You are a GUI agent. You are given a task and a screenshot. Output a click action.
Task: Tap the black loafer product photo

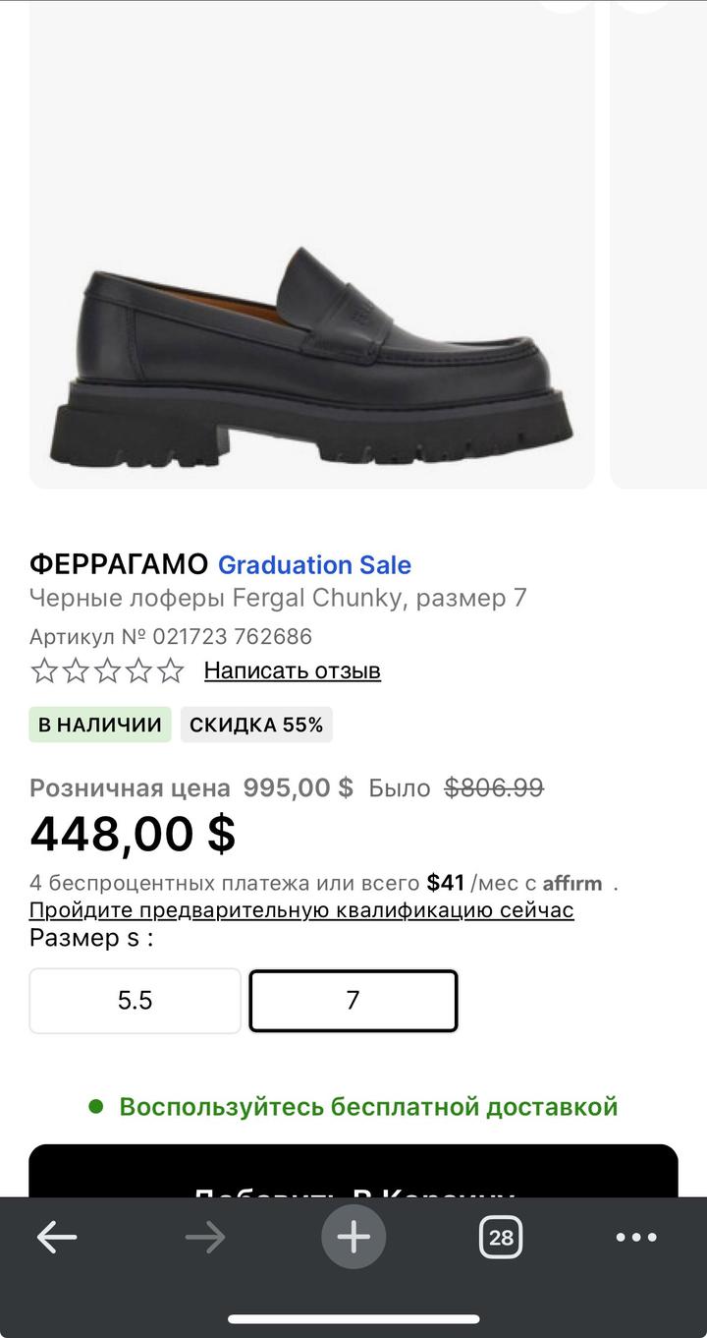click(x=312, y=354)
